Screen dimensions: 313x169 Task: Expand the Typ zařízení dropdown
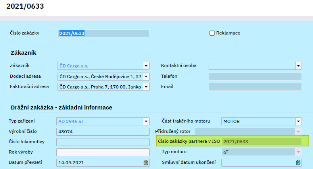click(146, 121)
